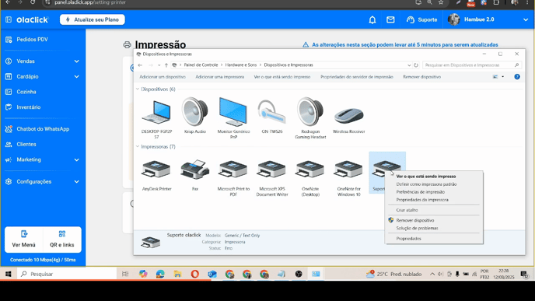Collapse the Dispositivos (6) group
The width and height of the screenshot is (535, 301).
[x=138, y=89]
